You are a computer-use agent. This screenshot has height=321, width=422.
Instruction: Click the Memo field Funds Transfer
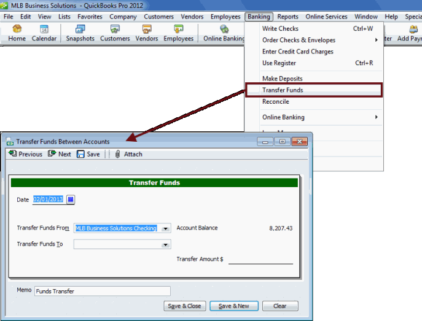point(102,291)
